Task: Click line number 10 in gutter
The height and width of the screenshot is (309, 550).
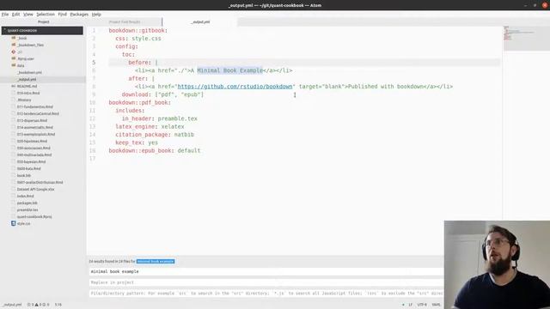Action: pyautogui.click(x=92, y=103)
